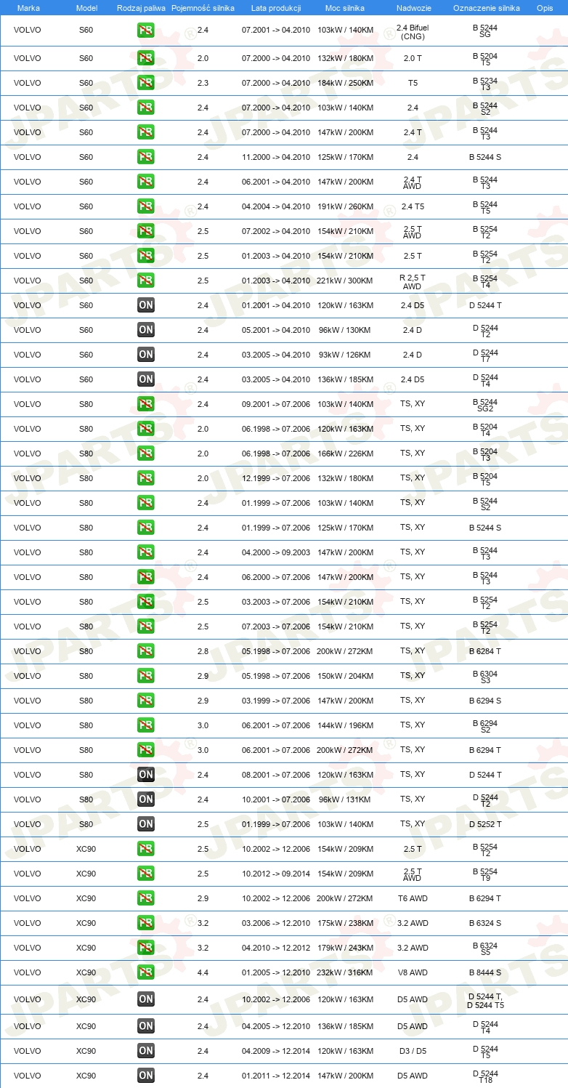The height and width of the screenshot is (1088, 568).
Task: Click the ON diesel icon for S60 D 5244 T
Action: [x=145, y=305]
